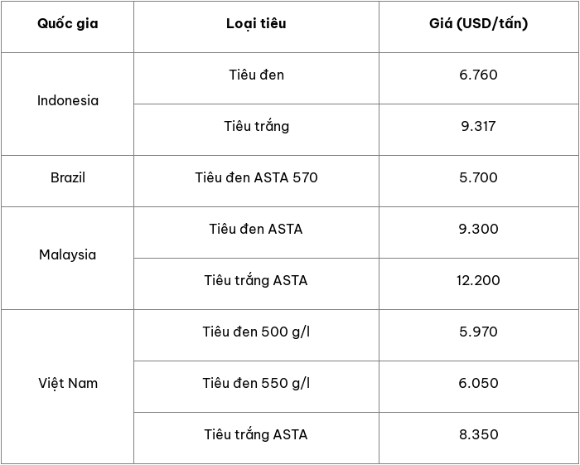The height and width of the screenshot is (465, 580).
Task: Select the price value 5.970
Action: click(x=478, y=332)
